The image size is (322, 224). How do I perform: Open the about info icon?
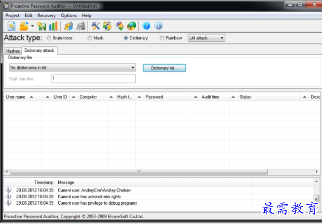159,26
